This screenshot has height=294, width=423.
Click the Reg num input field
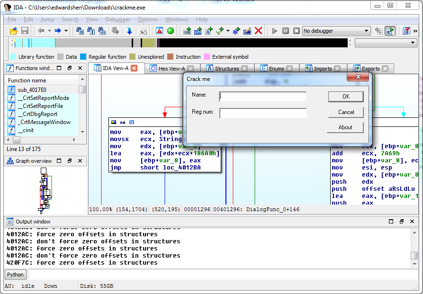tap(263, 113)
